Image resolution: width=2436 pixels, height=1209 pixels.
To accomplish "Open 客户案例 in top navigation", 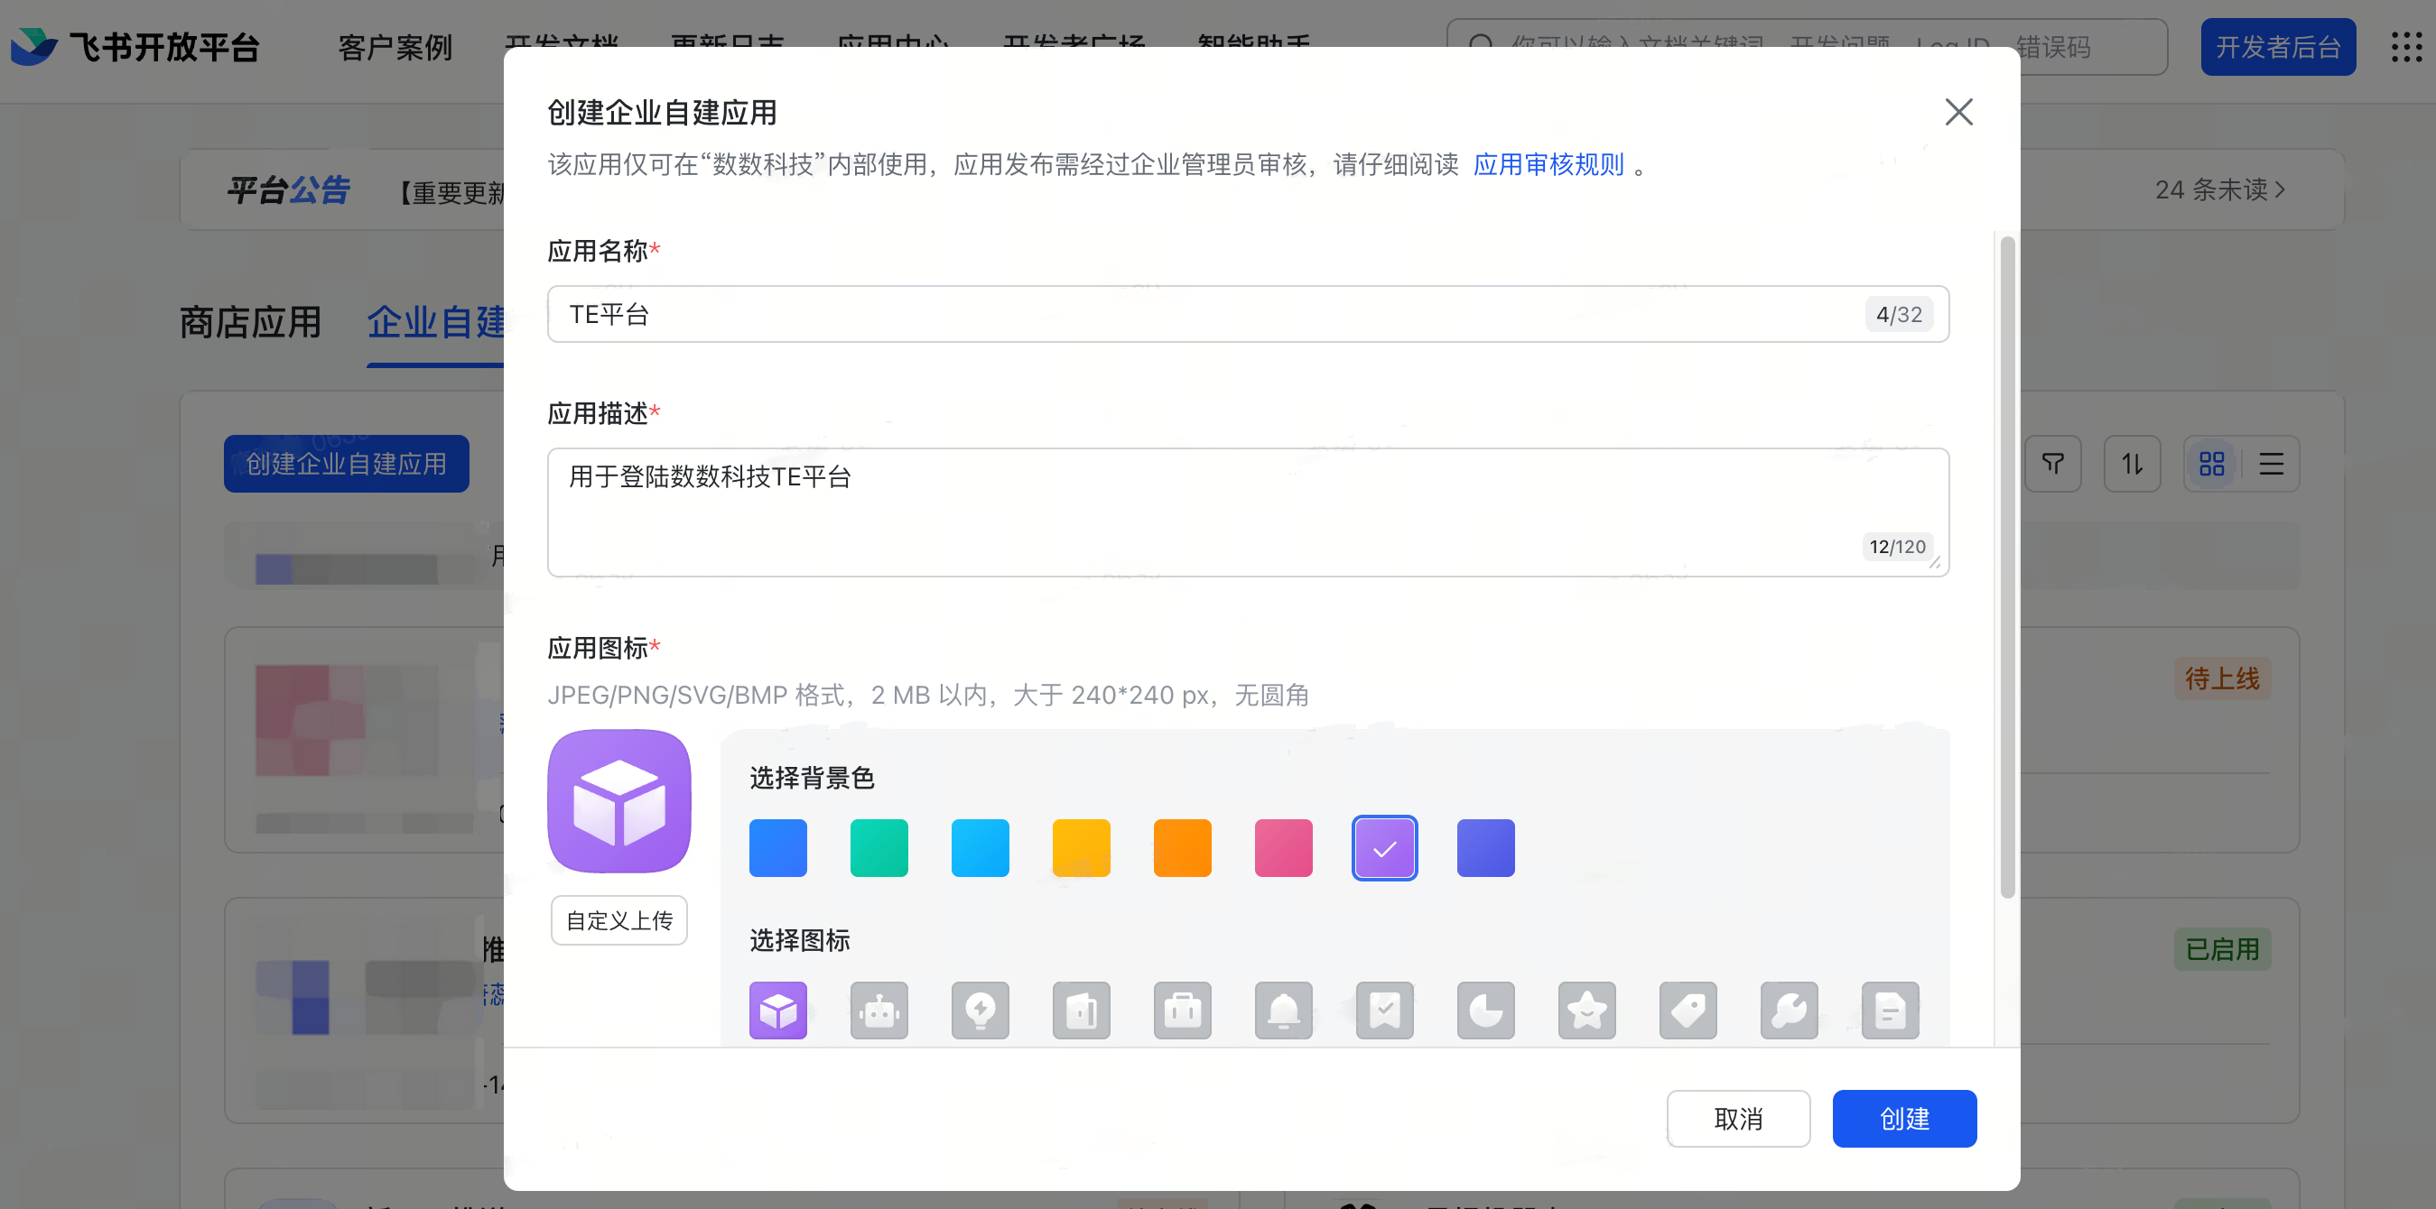I will tap(395, 46).
